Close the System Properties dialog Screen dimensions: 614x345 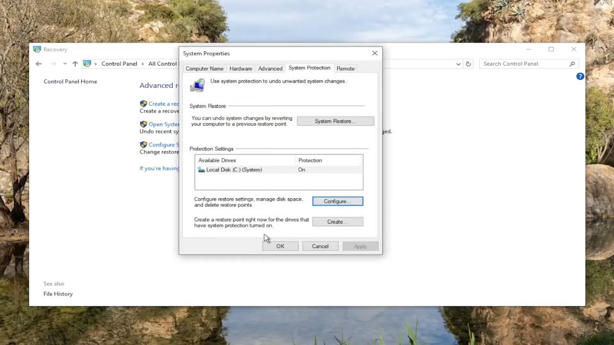click(375, 53)
